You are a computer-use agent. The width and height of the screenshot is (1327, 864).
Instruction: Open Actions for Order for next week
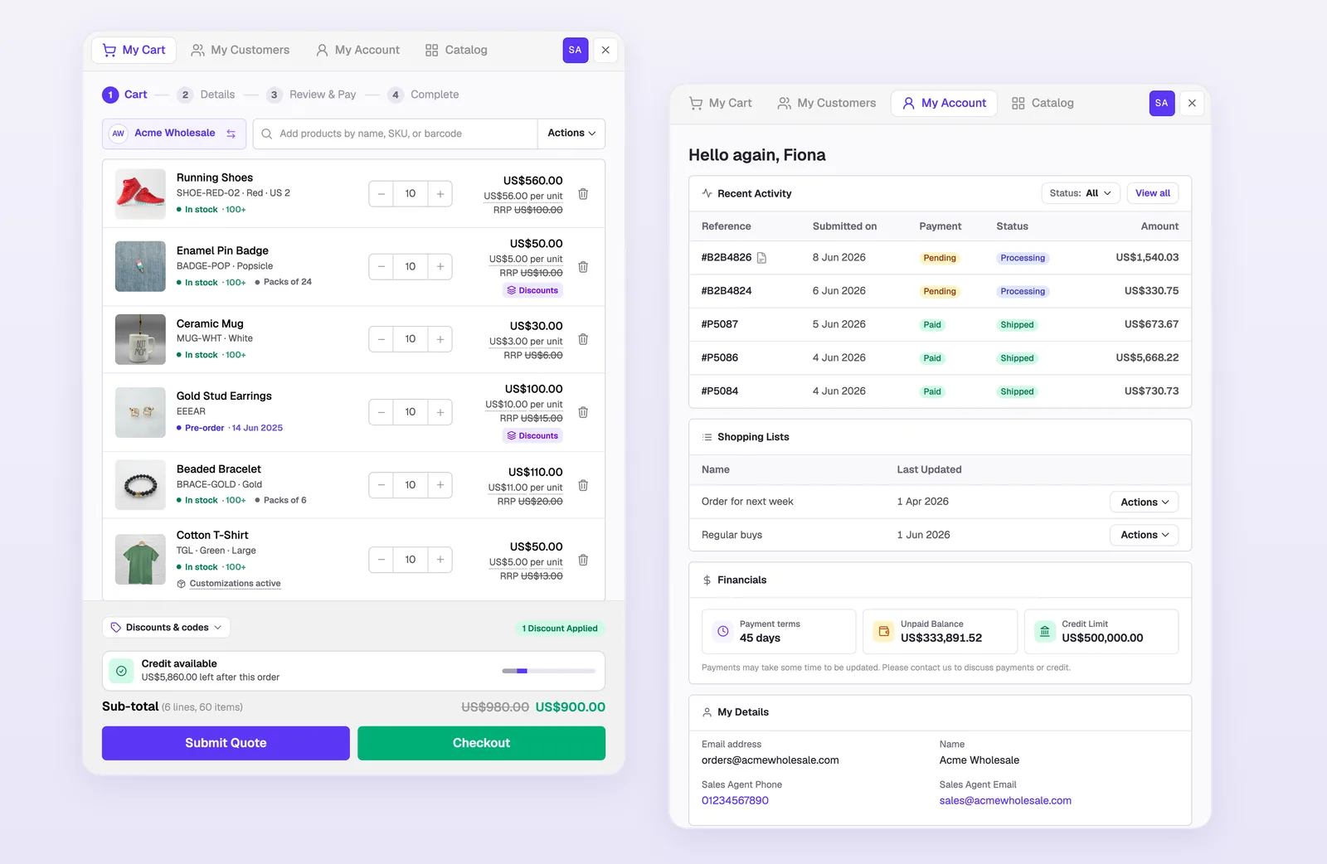pyautogui.click(x=1144, y=502)
